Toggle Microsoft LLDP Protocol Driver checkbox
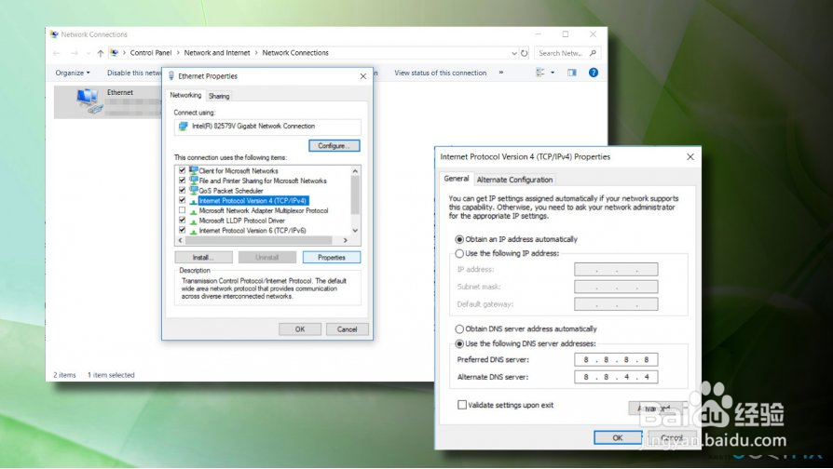This screenshot has height=469, width=833. click(183, 221)
